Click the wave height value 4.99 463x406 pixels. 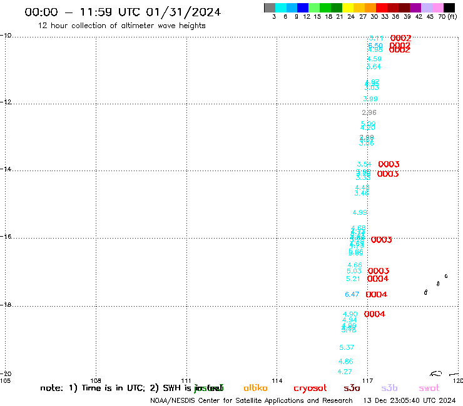360,212
